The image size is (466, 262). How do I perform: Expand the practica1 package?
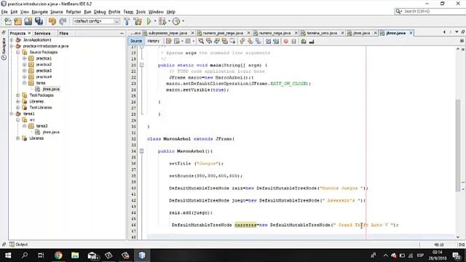tap(24, 58)
